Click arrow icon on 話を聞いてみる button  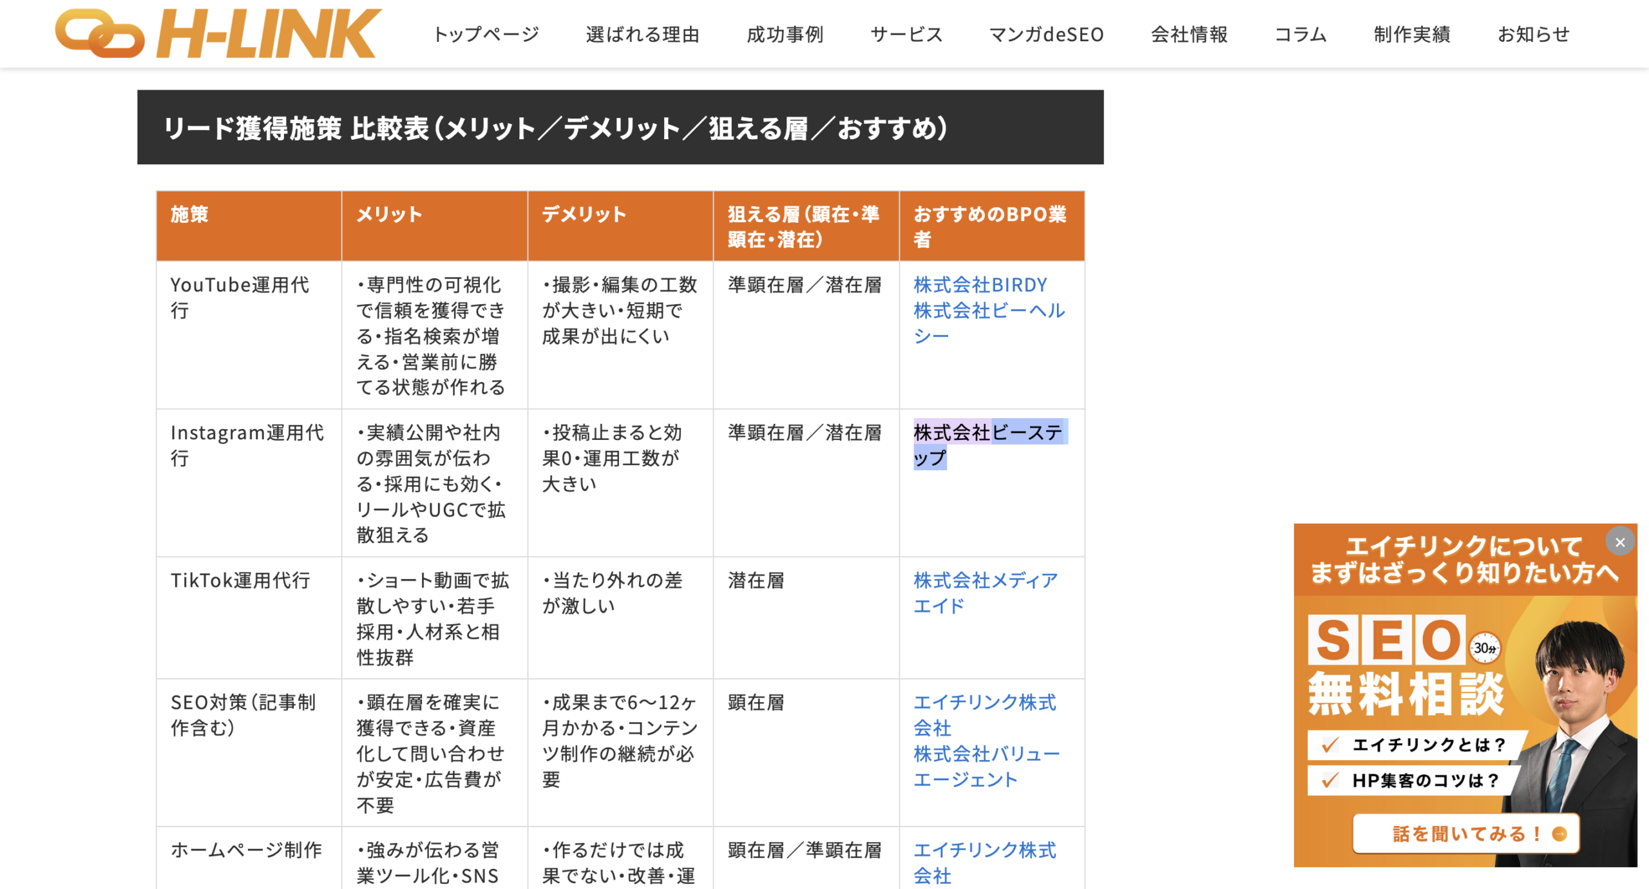coord(1559,834)
